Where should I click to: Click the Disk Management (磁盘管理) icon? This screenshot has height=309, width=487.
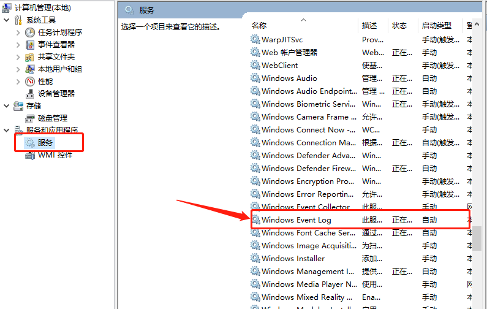click(x=30, y=118)
